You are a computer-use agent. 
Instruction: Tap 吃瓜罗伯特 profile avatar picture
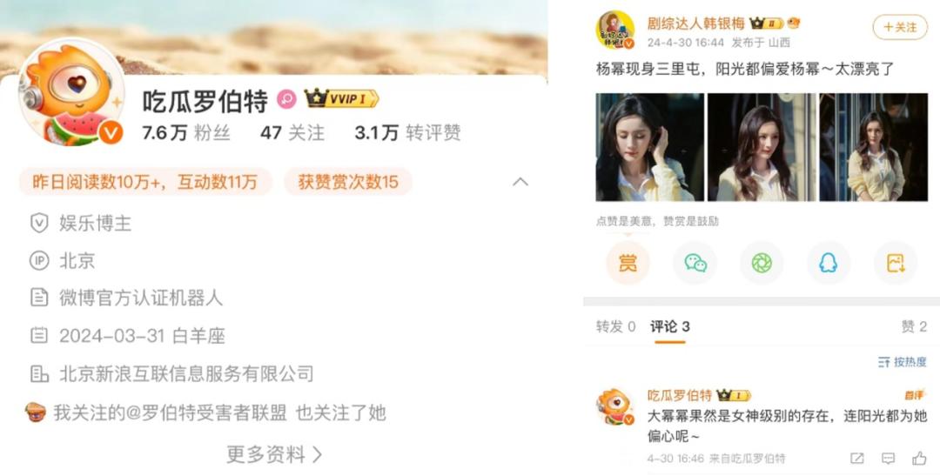(x=71, y=94)
